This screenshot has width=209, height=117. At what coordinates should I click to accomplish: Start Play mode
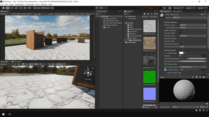click(97, 8)
